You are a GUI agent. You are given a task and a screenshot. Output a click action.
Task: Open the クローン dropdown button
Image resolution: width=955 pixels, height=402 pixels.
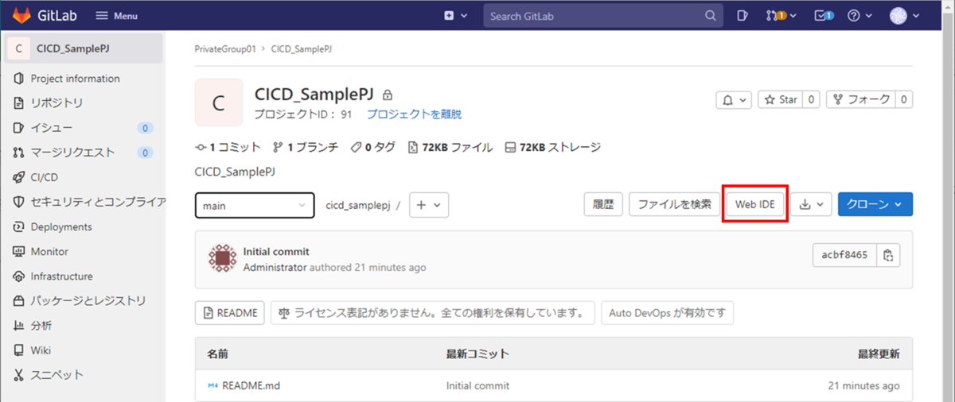875,204
